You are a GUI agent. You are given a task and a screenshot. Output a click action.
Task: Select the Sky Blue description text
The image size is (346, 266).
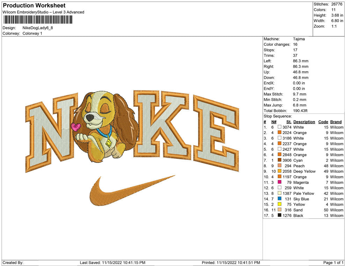pos(301,199)
